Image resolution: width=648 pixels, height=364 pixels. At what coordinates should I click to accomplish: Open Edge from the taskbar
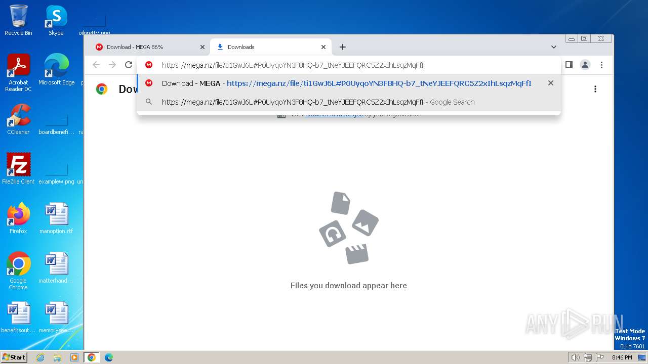click(109, 357)
